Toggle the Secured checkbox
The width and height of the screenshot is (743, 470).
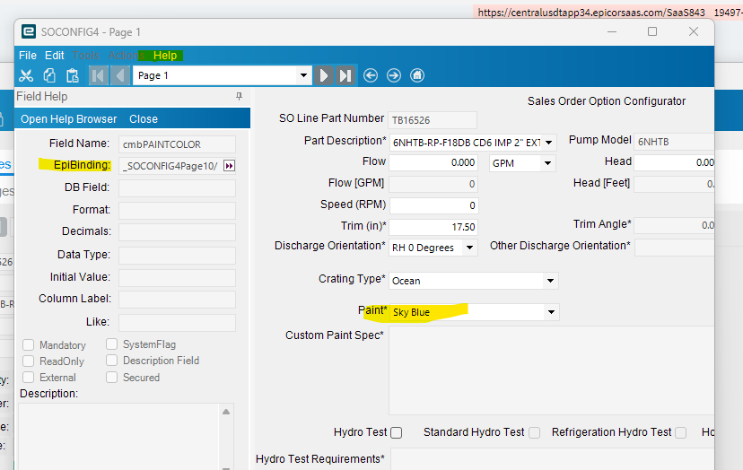112,377
